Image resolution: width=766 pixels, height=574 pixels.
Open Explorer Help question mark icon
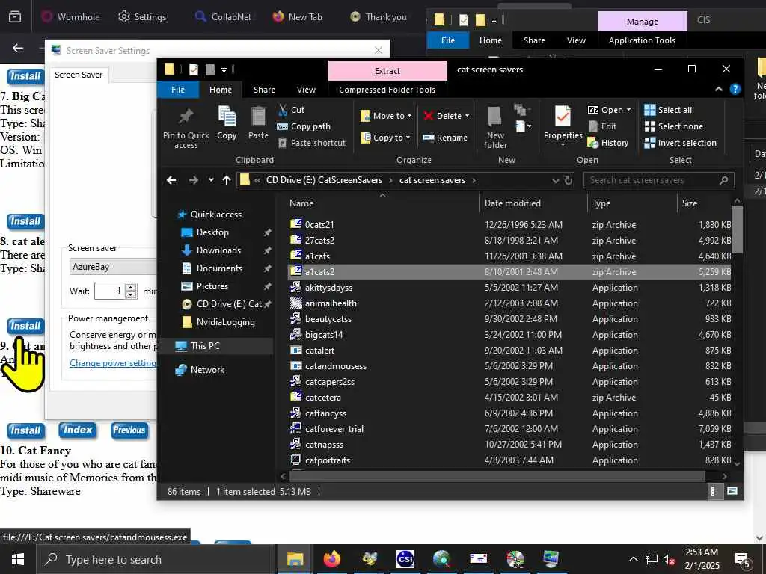click(735, 90)
